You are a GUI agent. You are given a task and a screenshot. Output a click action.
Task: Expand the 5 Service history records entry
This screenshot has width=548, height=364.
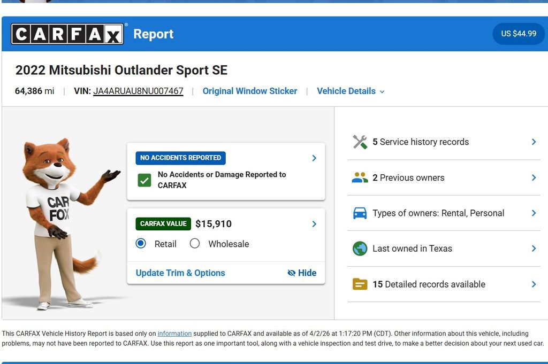[421, 142]
